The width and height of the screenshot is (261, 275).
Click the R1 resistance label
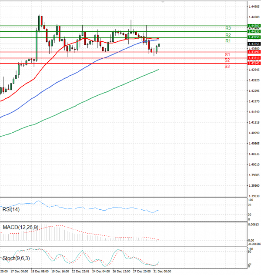pyautogui.click(x=228, y=41)
